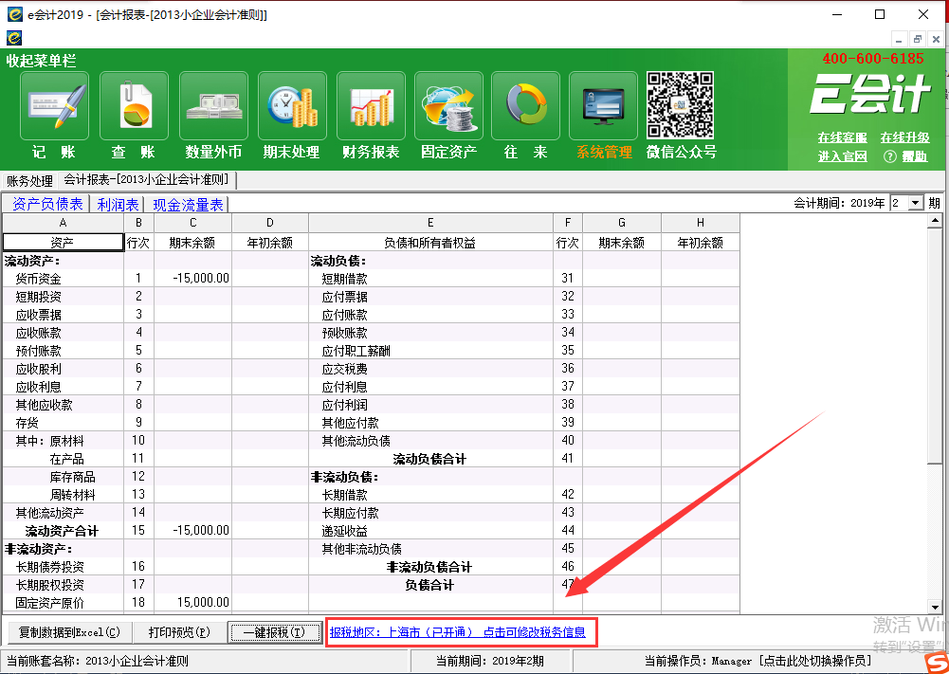
Task: Open the 往来 transactions icon
Action: [x=525, y=106]
